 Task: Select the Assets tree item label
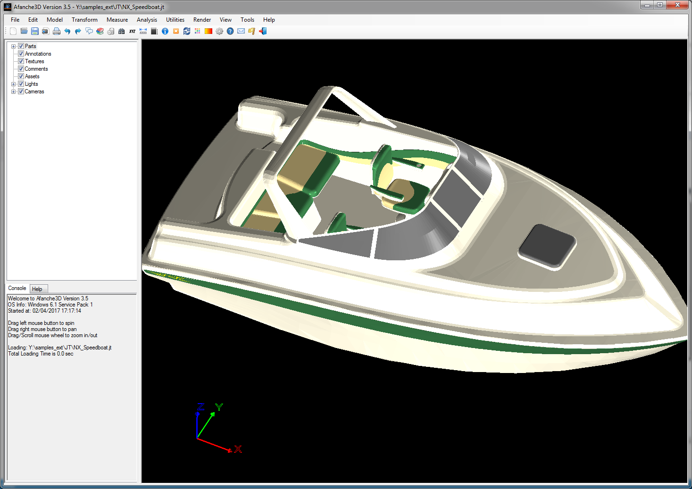pos(32,76)
